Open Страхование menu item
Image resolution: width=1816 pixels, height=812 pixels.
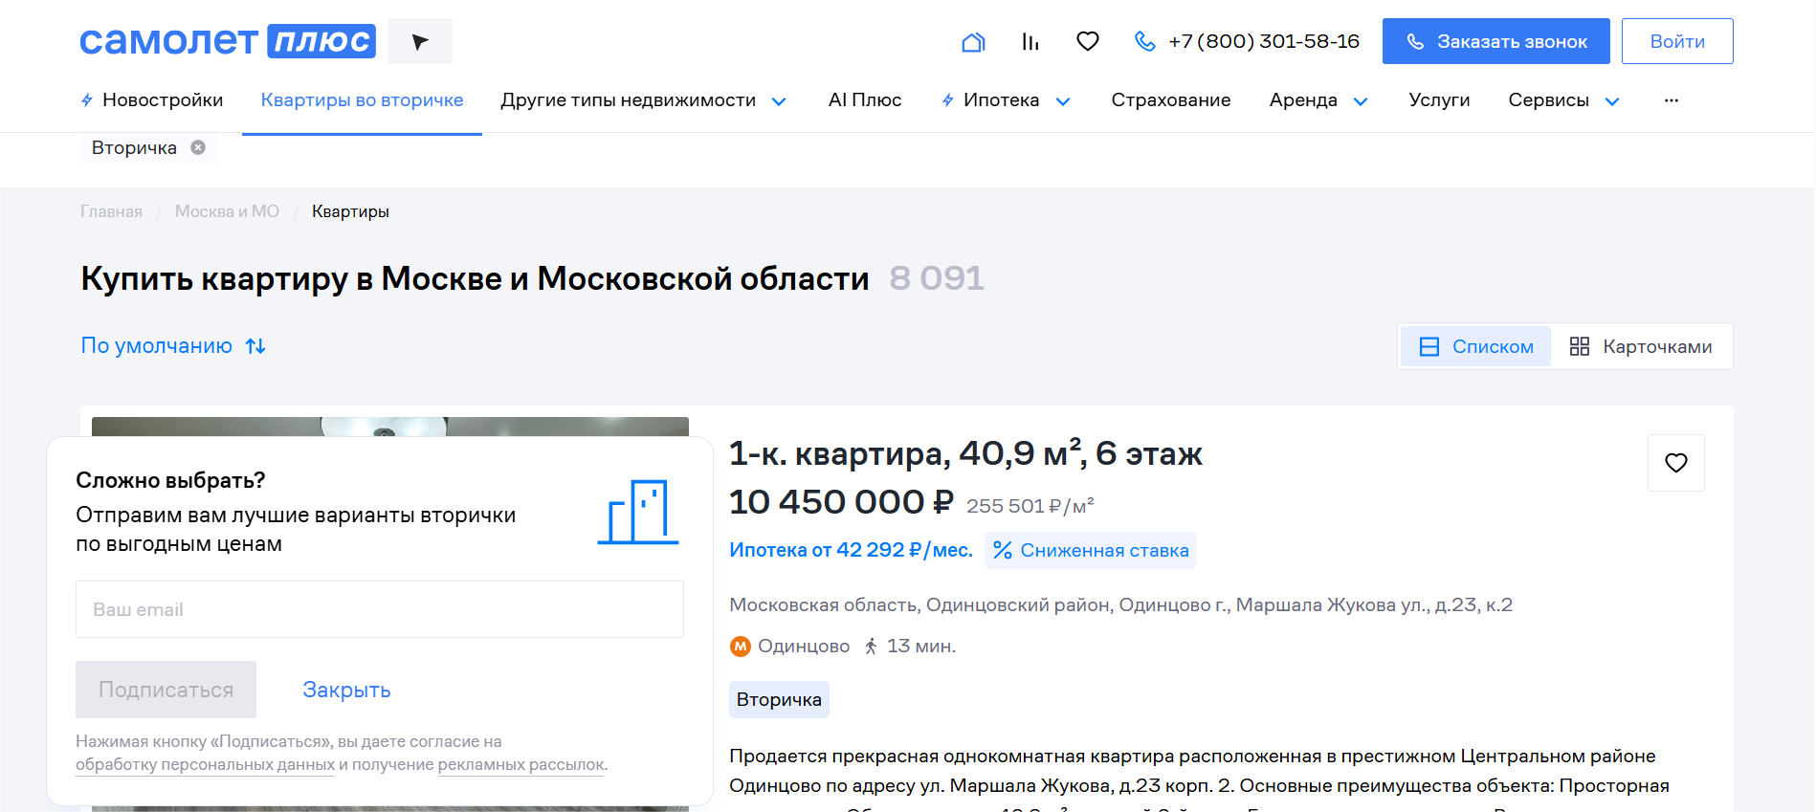[x=1171, y=100]
